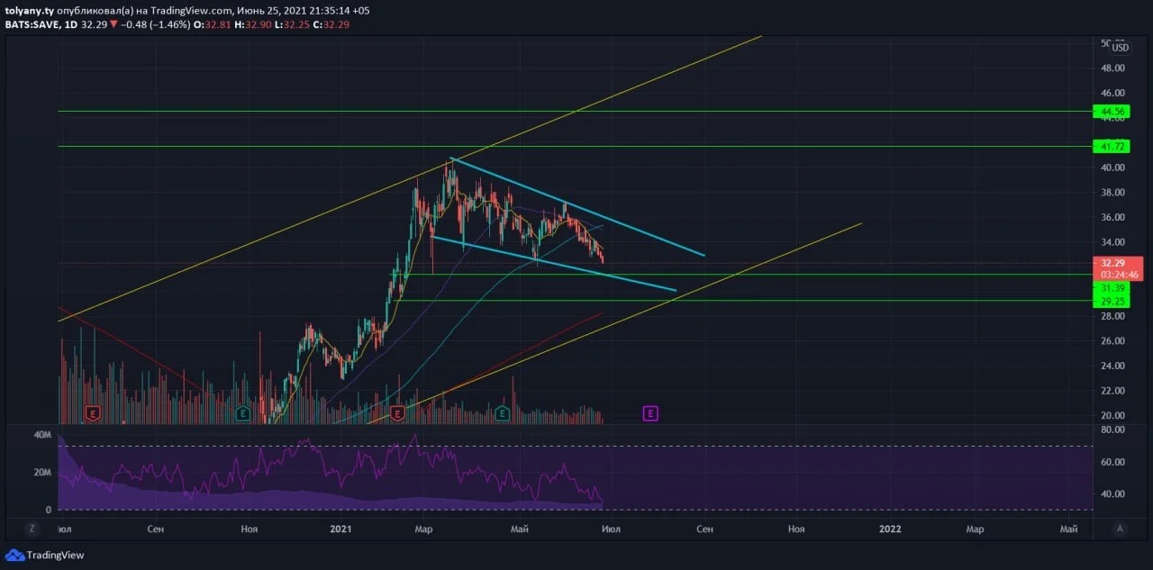The height and width of the screenshot is (570, 1153).
Task: Select the green 44.56 price label
Action: click(1111, 112)
